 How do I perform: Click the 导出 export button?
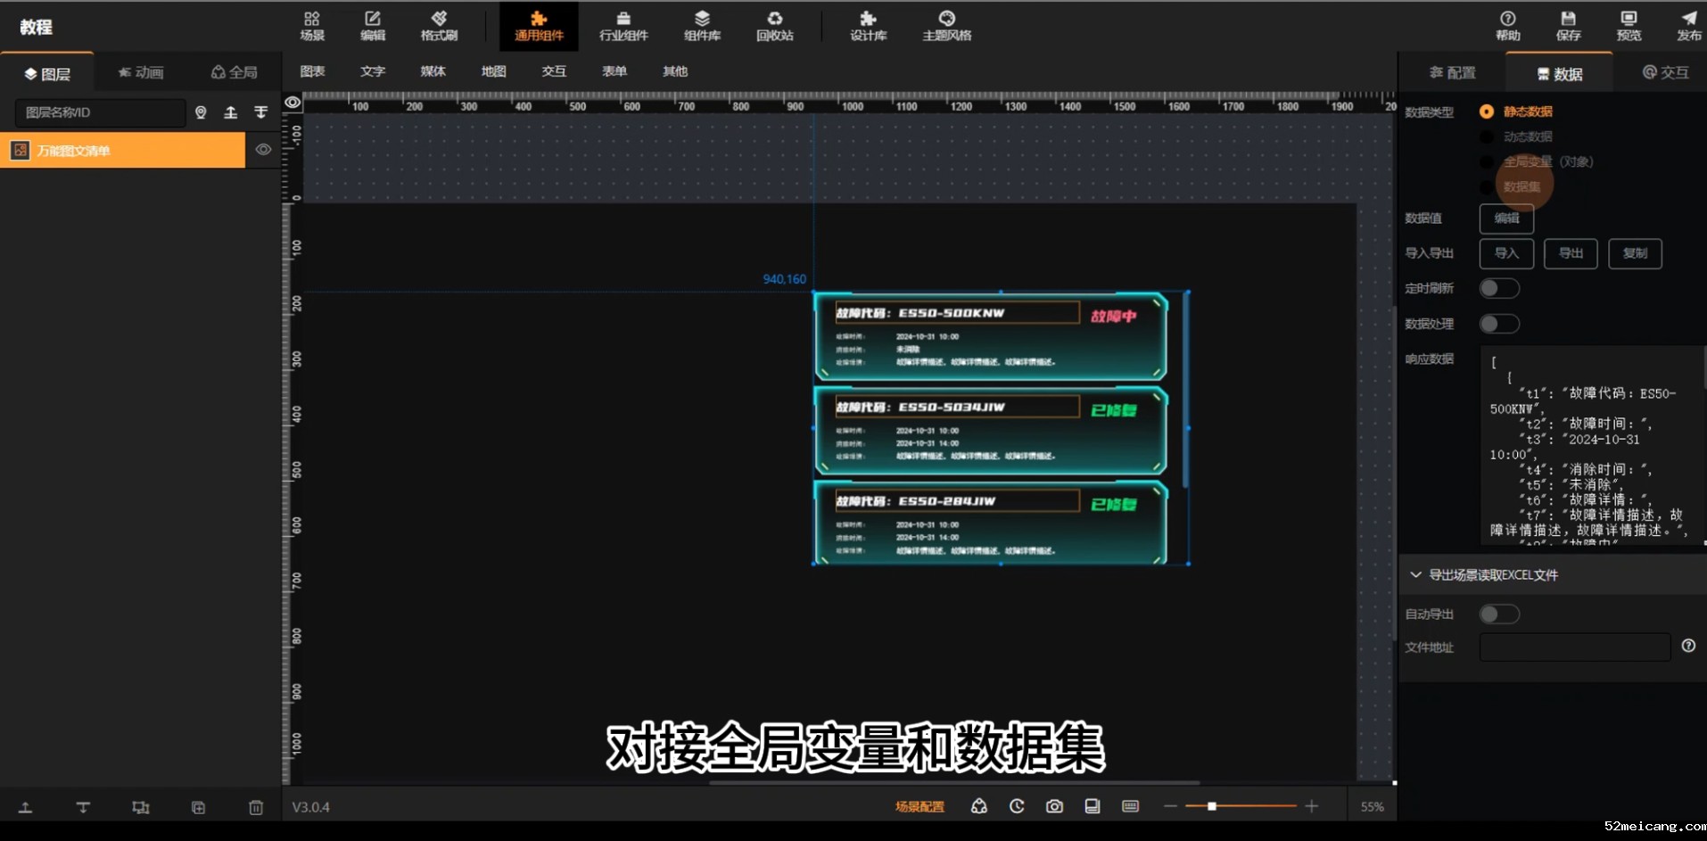(x=1571, y=253)
